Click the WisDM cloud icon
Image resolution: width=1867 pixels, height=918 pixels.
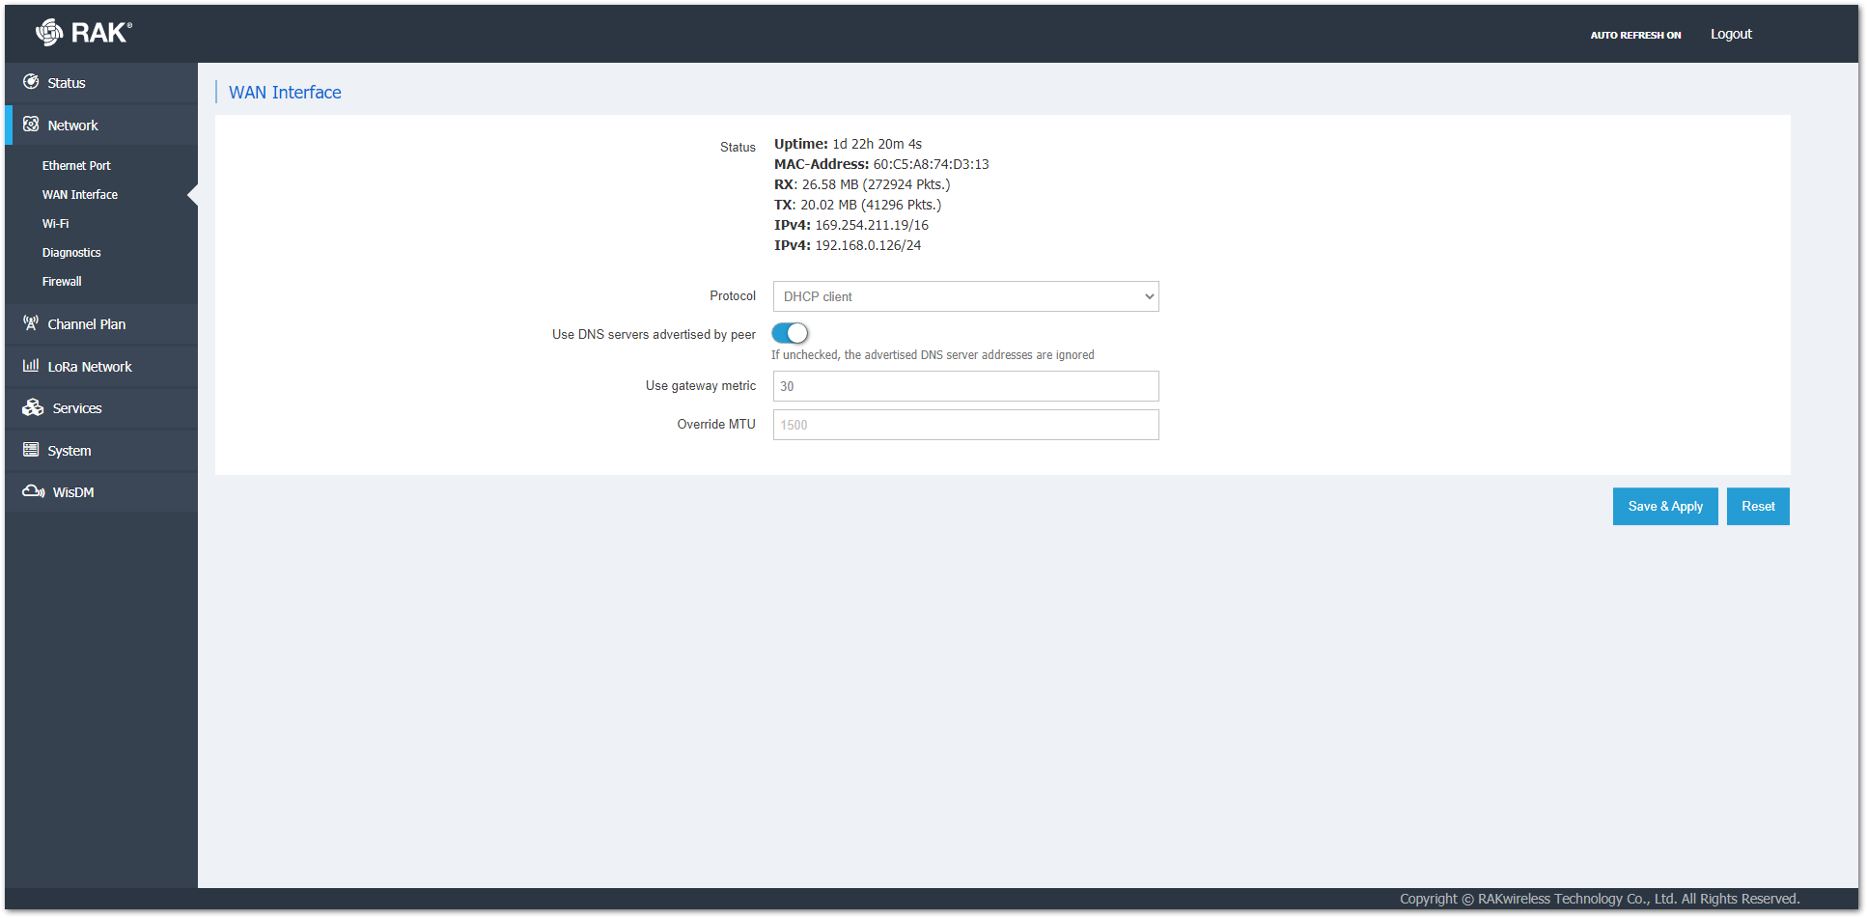pyautogui.click(x=34, y=491)
